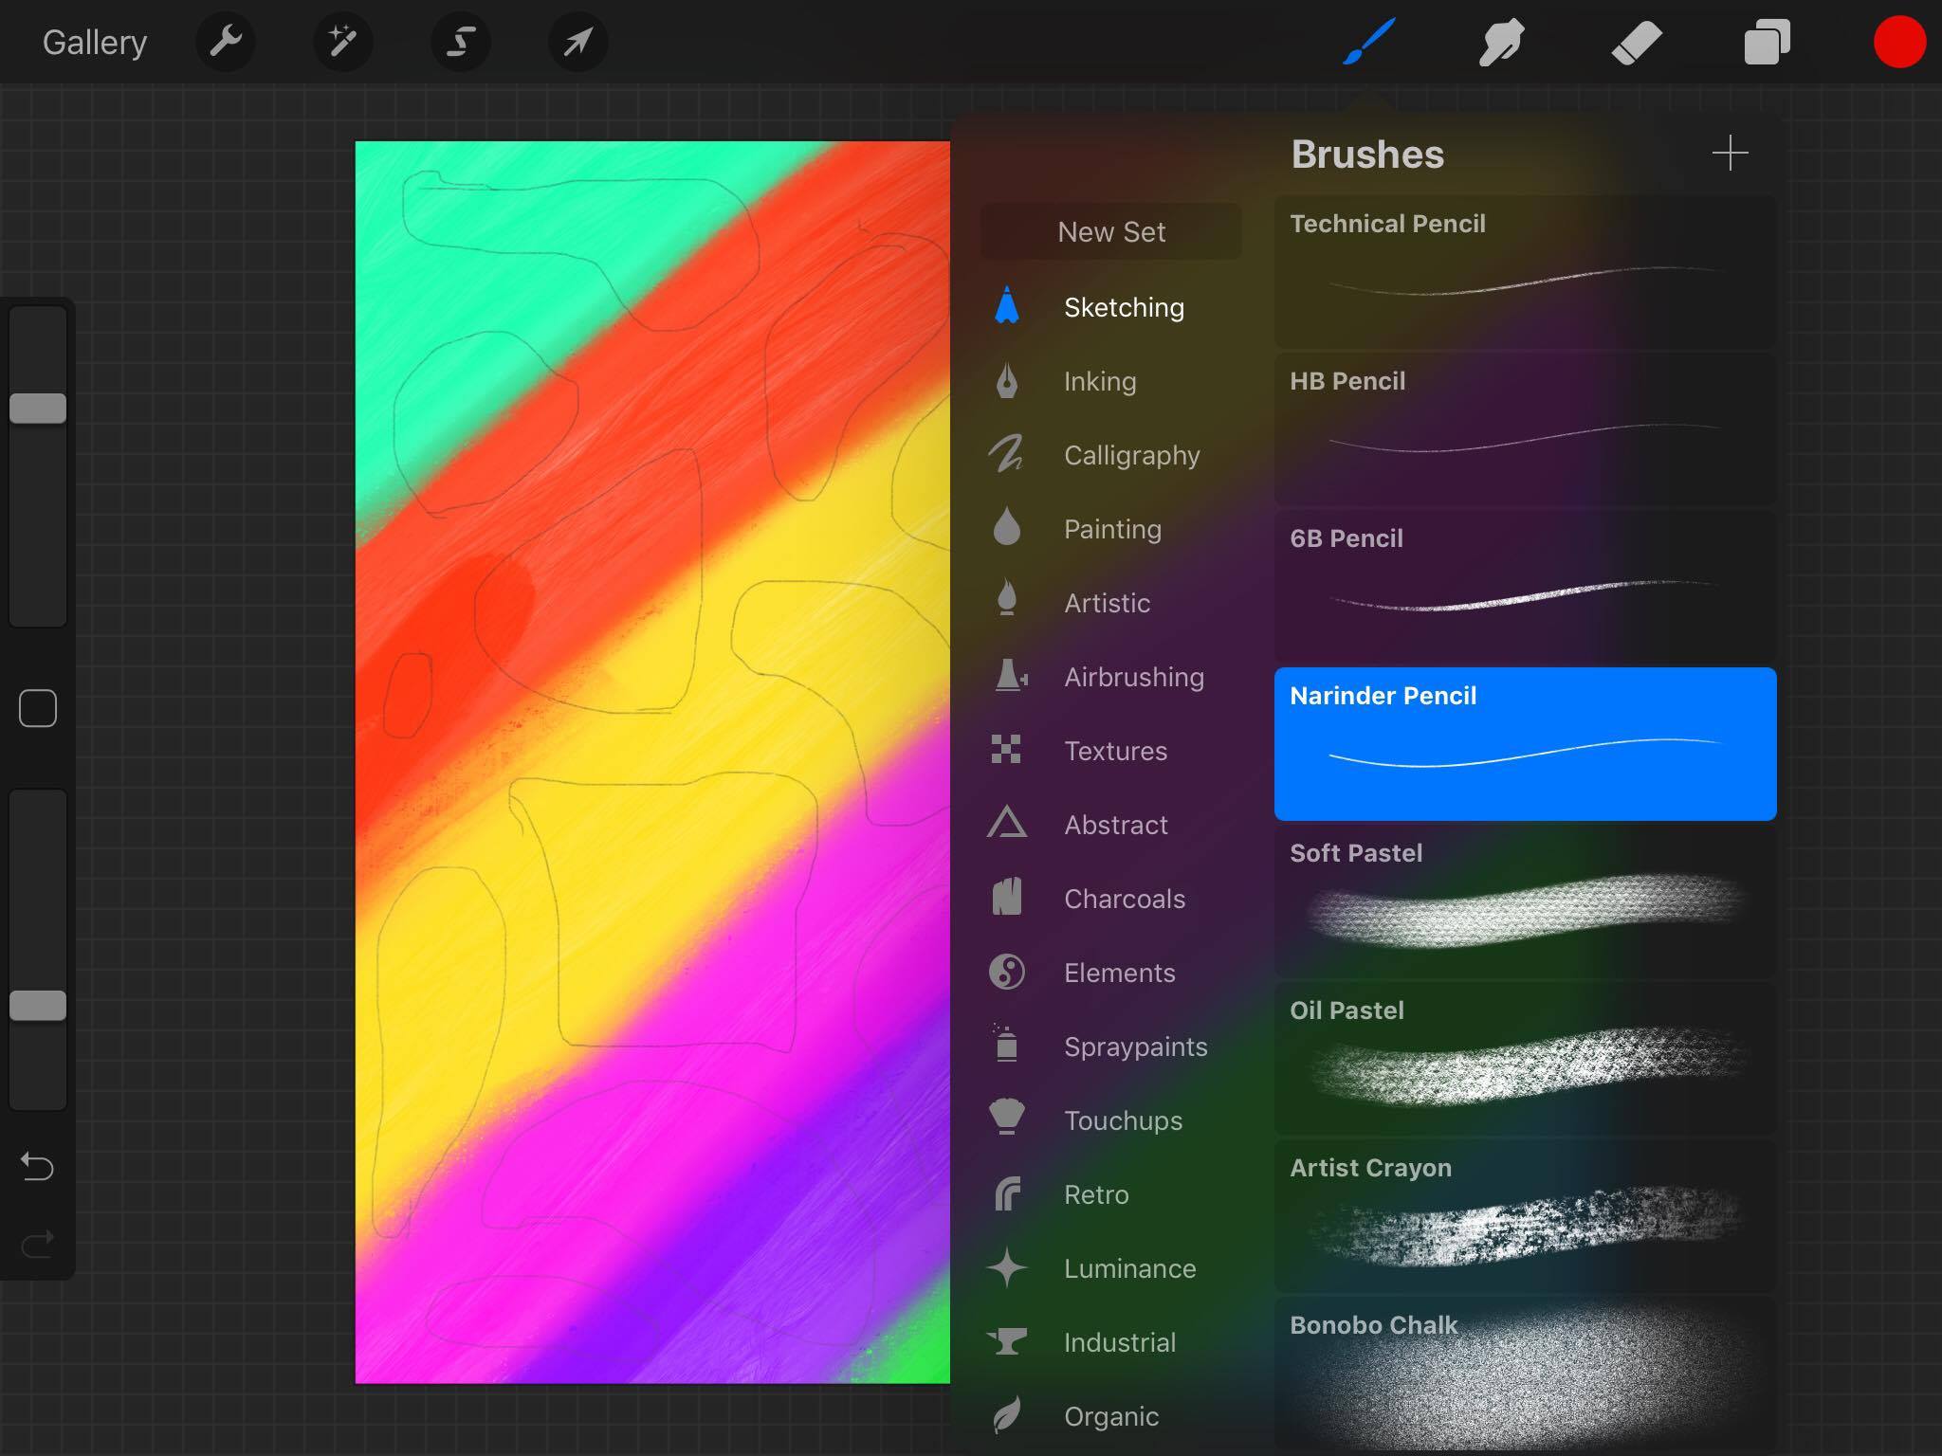Click the Industrial anvil icon
Image resolution: width=1942 pixels, height=1456 pixels.
pos(1007,1341)
